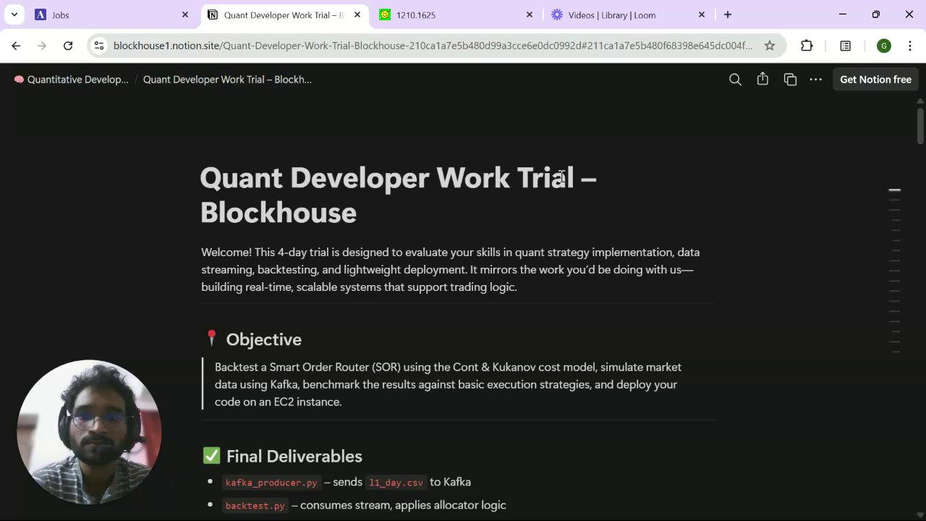Image resolution: width=926 pixels, height=521 pixels.
Task: View site information icon in address bar
Action: click(x=100, y=46)
